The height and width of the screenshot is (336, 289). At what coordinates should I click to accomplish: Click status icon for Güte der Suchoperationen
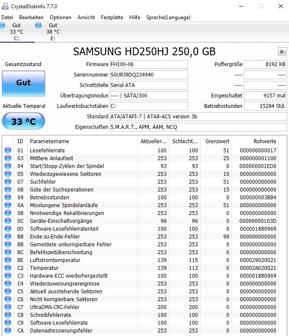coord(8,190)
